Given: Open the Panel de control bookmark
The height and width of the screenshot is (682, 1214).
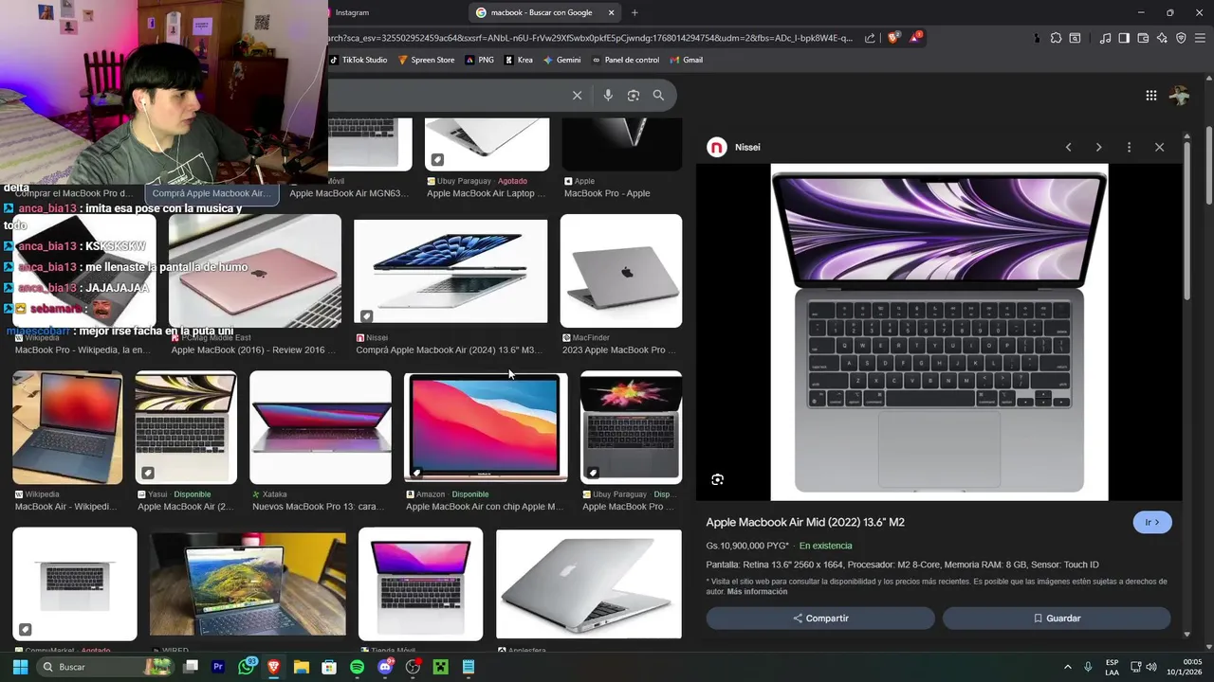Looking at the screenshot, I should pyautogui.click(x=626, y=60).
